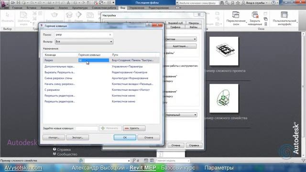Click the filter funnel icon in status bar
Viewport: 306px width, 172px height.
click(x=303, y=161)
